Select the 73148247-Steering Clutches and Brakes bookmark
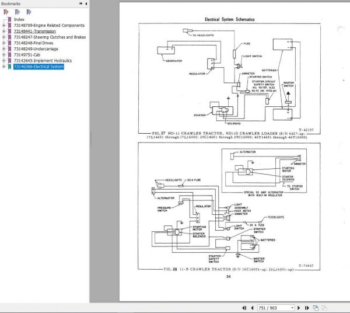 50,37
